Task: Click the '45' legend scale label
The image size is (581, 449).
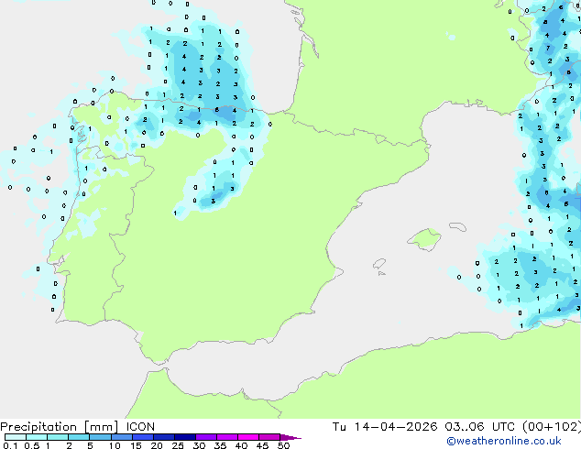Action: tap(262, 445)
